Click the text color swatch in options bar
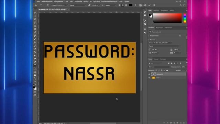The width and height of the screenshot is (220, 124). pyautogui.click(x=131, y=5)
